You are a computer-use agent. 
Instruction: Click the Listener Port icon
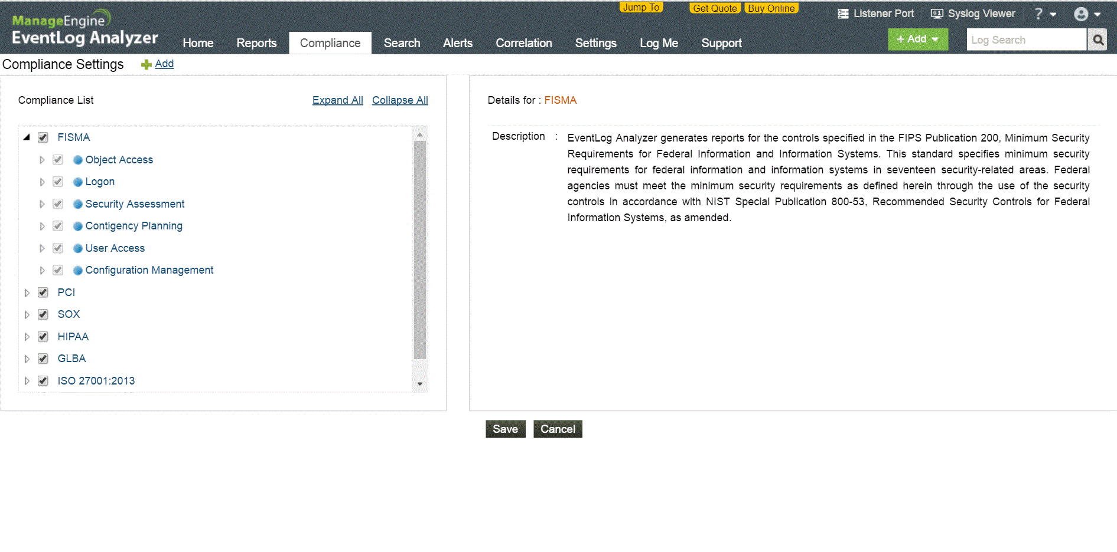(x=843, y=14)
